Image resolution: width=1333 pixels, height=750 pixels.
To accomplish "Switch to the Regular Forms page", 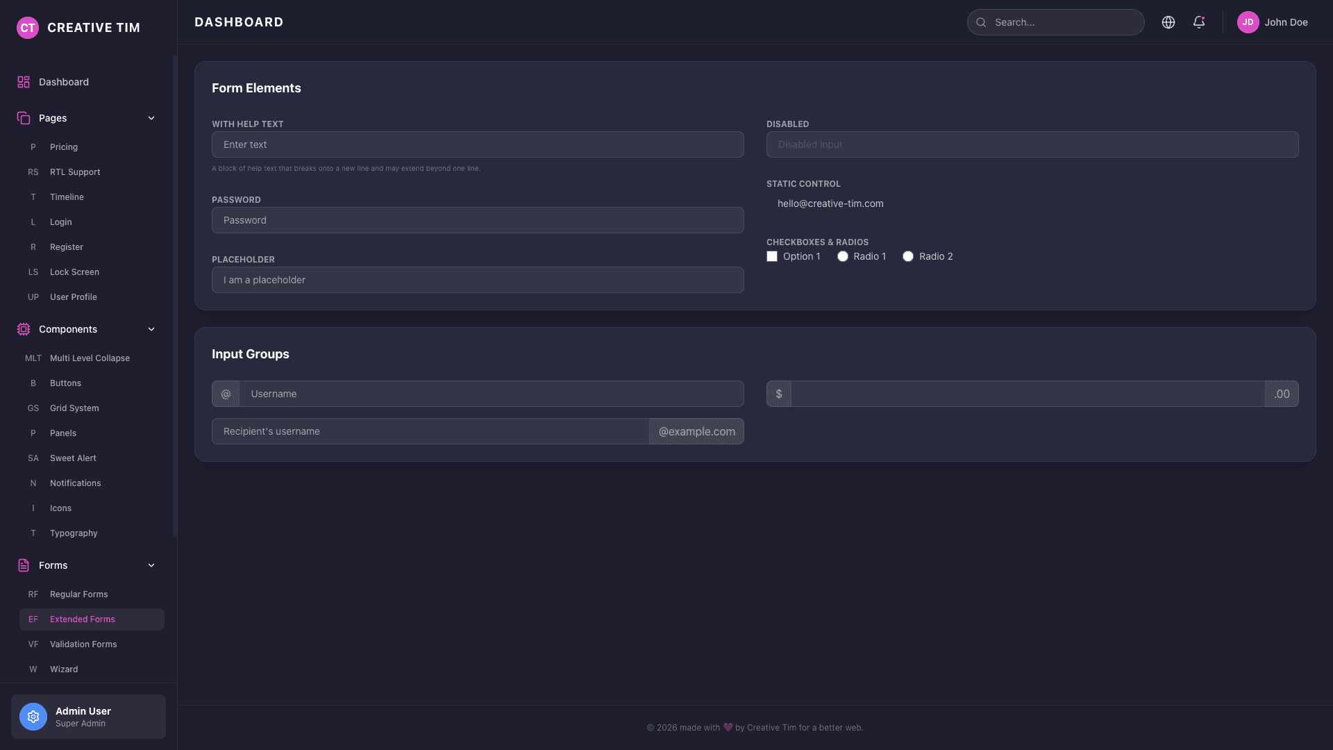I will click(x=78, y=594).
